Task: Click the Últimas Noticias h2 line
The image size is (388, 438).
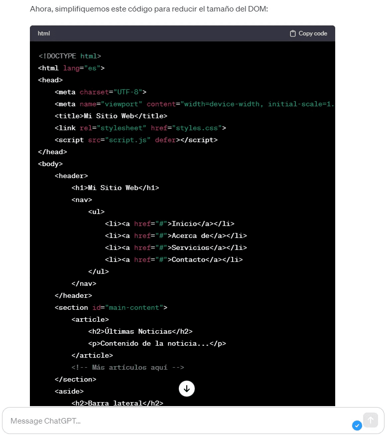Action: [x=140, y=331]
